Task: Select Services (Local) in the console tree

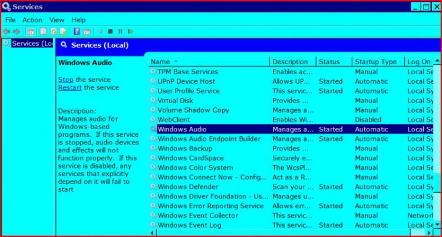Action: click(x=32, y=44)
